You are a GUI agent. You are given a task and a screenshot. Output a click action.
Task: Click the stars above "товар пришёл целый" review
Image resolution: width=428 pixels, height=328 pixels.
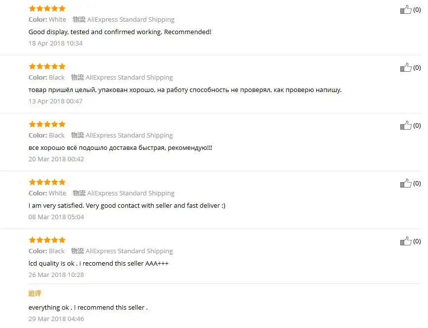click(47, 66)
